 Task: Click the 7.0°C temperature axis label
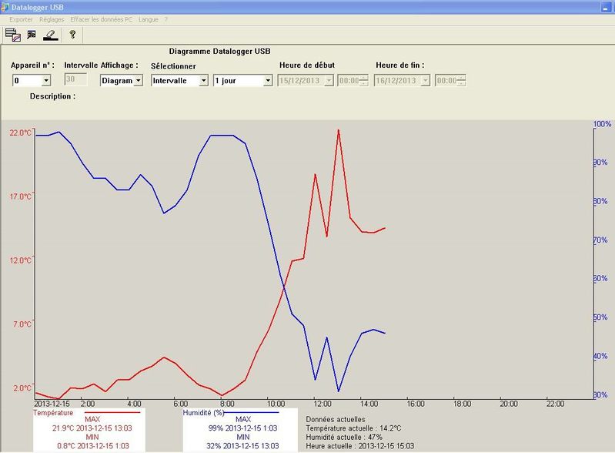click(x=22, y=324)
